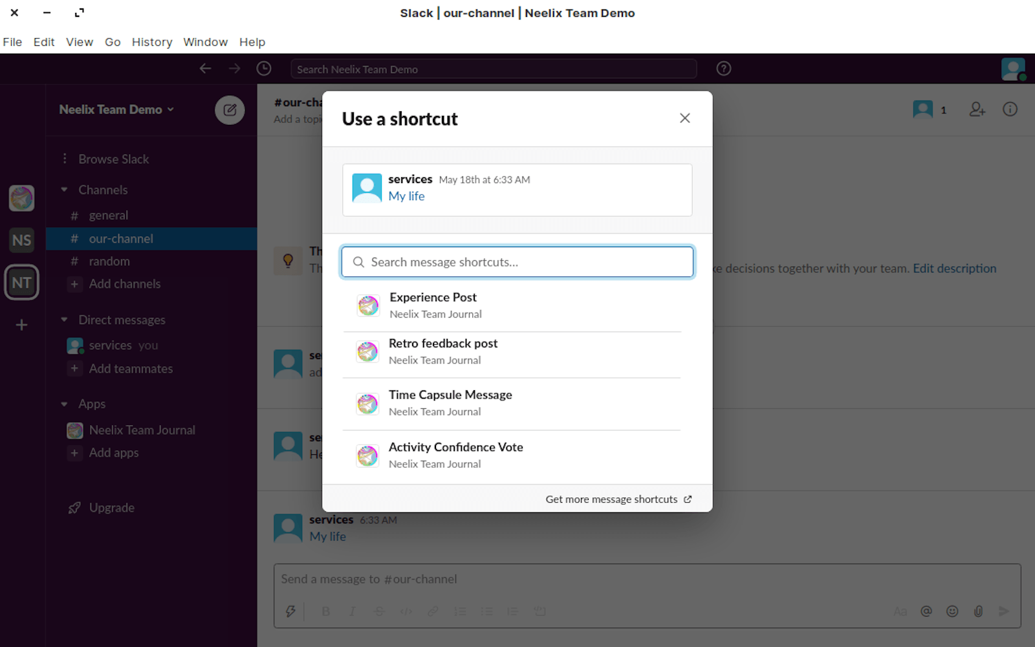Collapse the Channels section
The height and width of the screenshot is (647, 1035).
(64, 190)
